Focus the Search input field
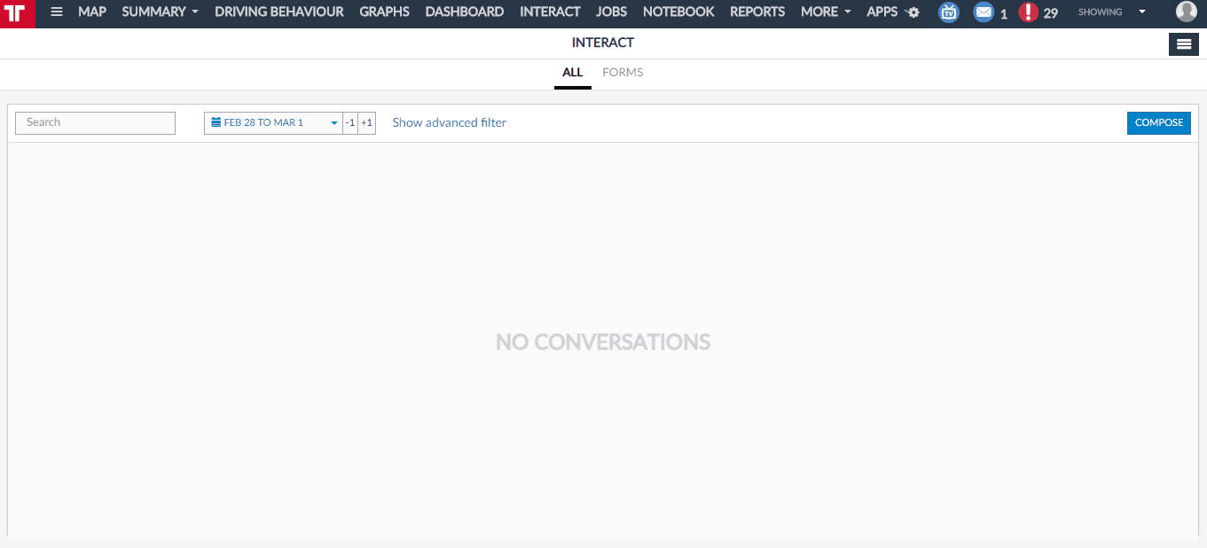Screen dimensions: 1207x548 [96, 123]
